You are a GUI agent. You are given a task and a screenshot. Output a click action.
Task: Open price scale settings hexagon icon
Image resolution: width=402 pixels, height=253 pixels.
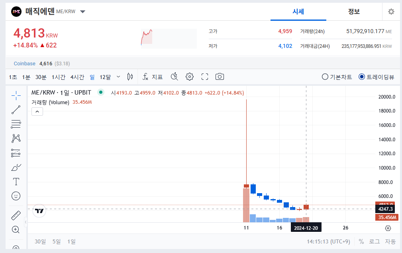(388, 228)
